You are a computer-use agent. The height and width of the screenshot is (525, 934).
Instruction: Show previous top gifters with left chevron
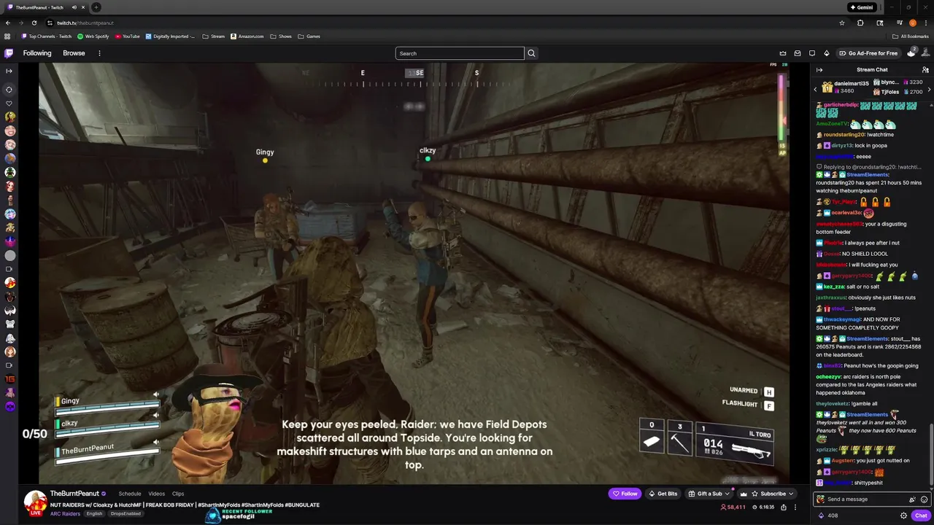click(816, 89)
